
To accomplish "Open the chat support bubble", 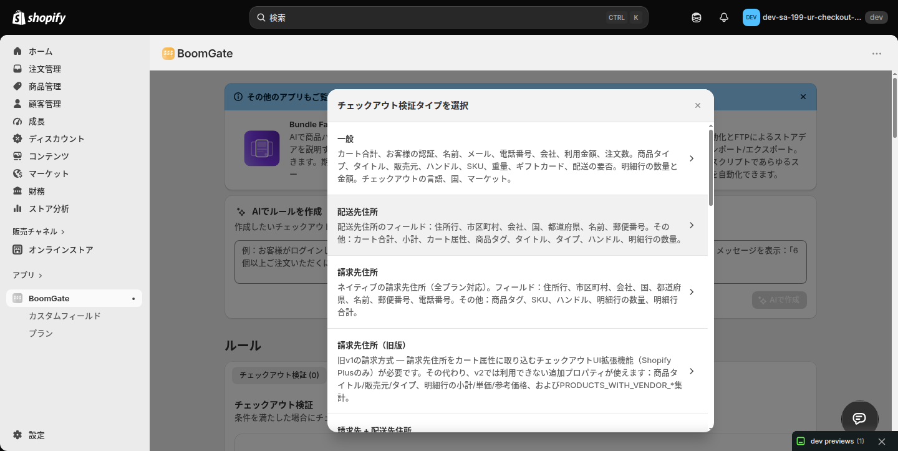I will (x=859, y=419).
